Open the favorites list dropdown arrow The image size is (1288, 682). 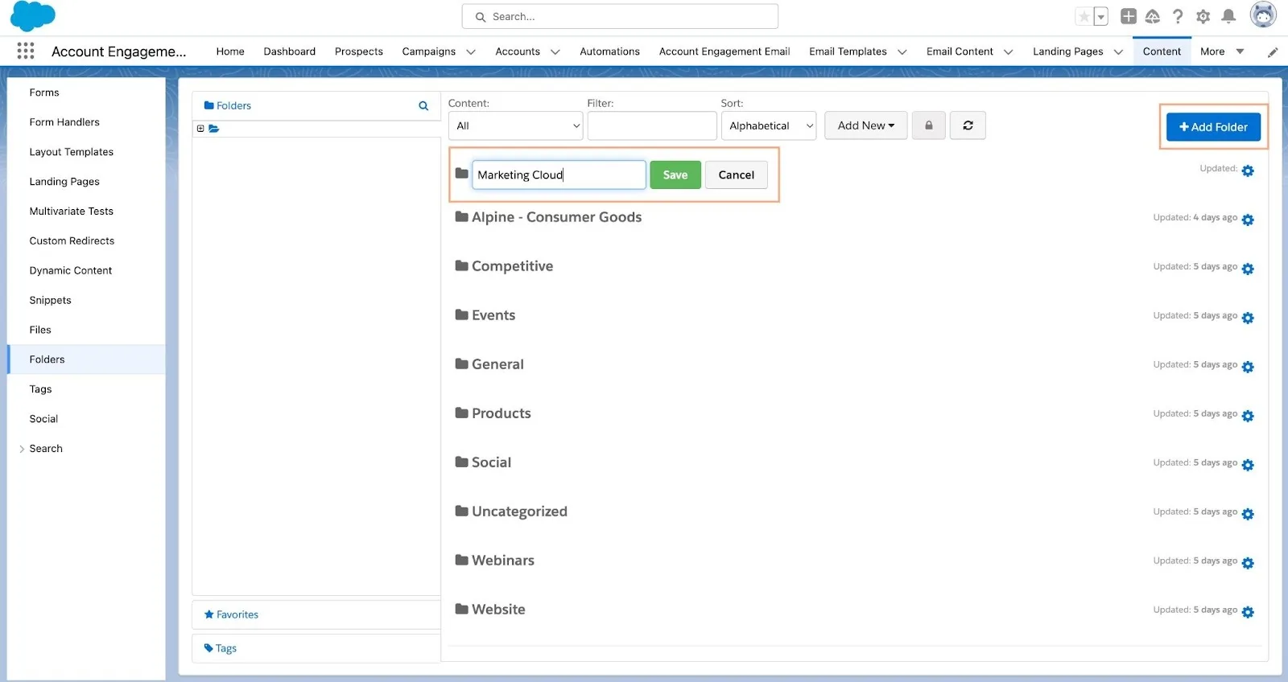(x=1101, y=16)
